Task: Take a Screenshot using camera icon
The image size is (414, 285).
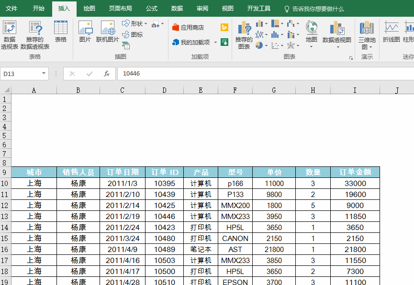Action: (x=156, y=24)
